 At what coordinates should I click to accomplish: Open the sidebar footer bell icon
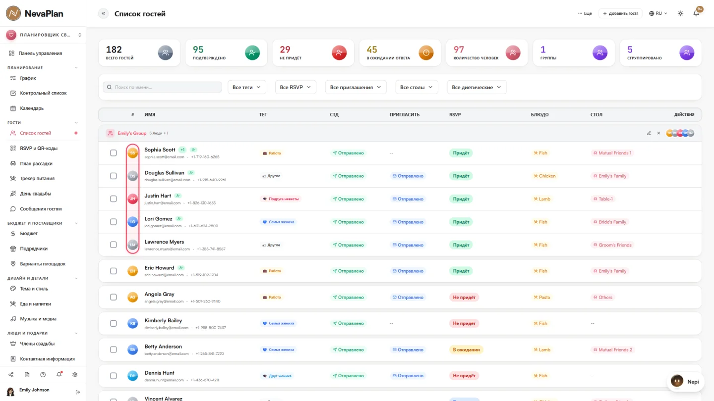(x=59, y=375)
